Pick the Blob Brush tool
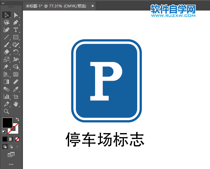This screenshot has width=210, height=169. [x=16, y=45]
